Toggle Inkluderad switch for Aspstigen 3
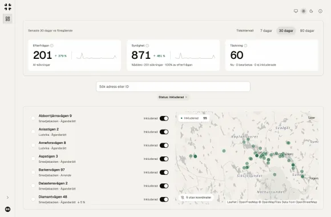 point(164,159)
